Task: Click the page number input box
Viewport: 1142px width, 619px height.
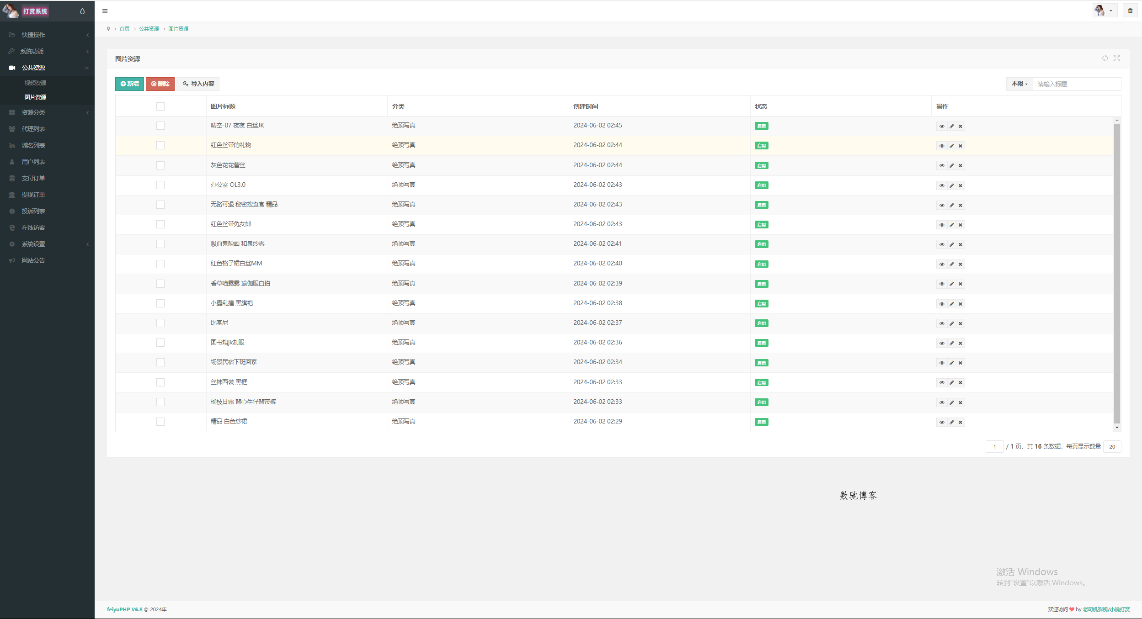Action: coord(994,447)
